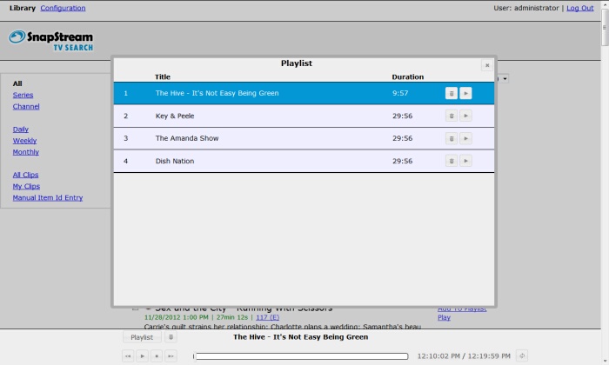
Task: Skip to next item in player
Action: click(171, 356)
